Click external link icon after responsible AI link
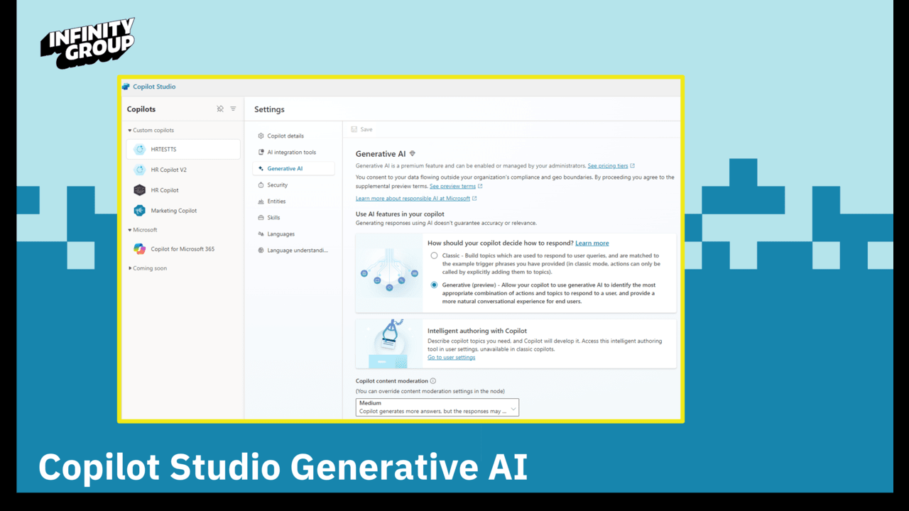Image resolution: width=909 pixels, height=511 pixels. coord(474,199)
